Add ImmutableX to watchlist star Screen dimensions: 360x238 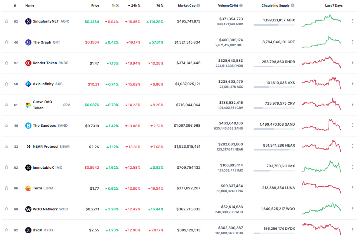(7, 167)
